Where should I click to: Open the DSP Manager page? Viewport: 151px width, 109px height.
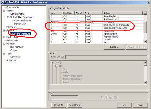click(17, 47)
